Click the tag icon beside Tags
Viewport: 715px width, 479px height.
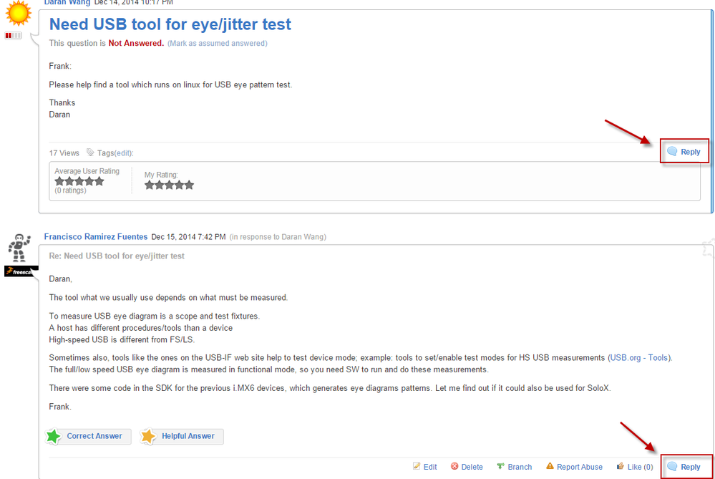click(x=90, y=153)
